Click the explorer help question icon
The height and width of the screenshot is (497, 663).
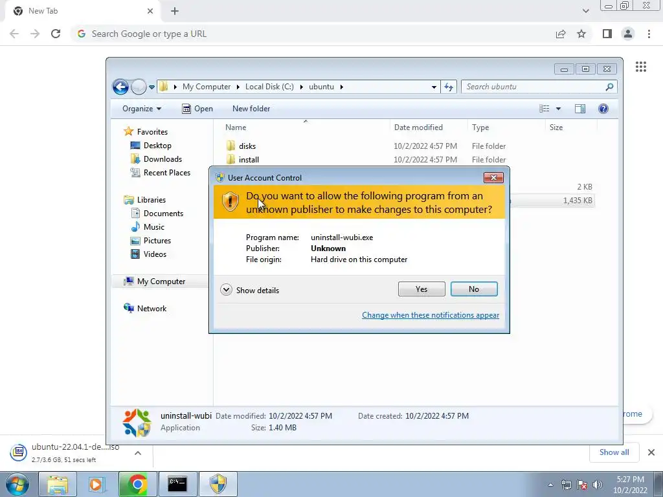coord(603,109)
